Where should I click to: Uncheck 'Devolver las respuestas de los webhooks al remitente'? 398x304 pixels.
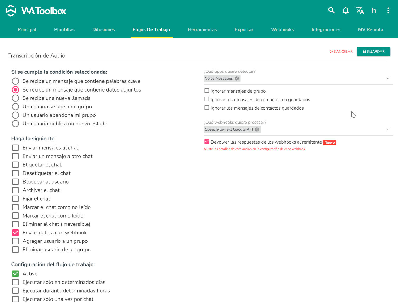coord(207,141)
